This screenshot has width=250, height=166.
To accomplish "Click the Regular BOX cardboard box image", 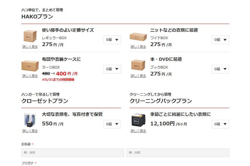I will point(30,36).
